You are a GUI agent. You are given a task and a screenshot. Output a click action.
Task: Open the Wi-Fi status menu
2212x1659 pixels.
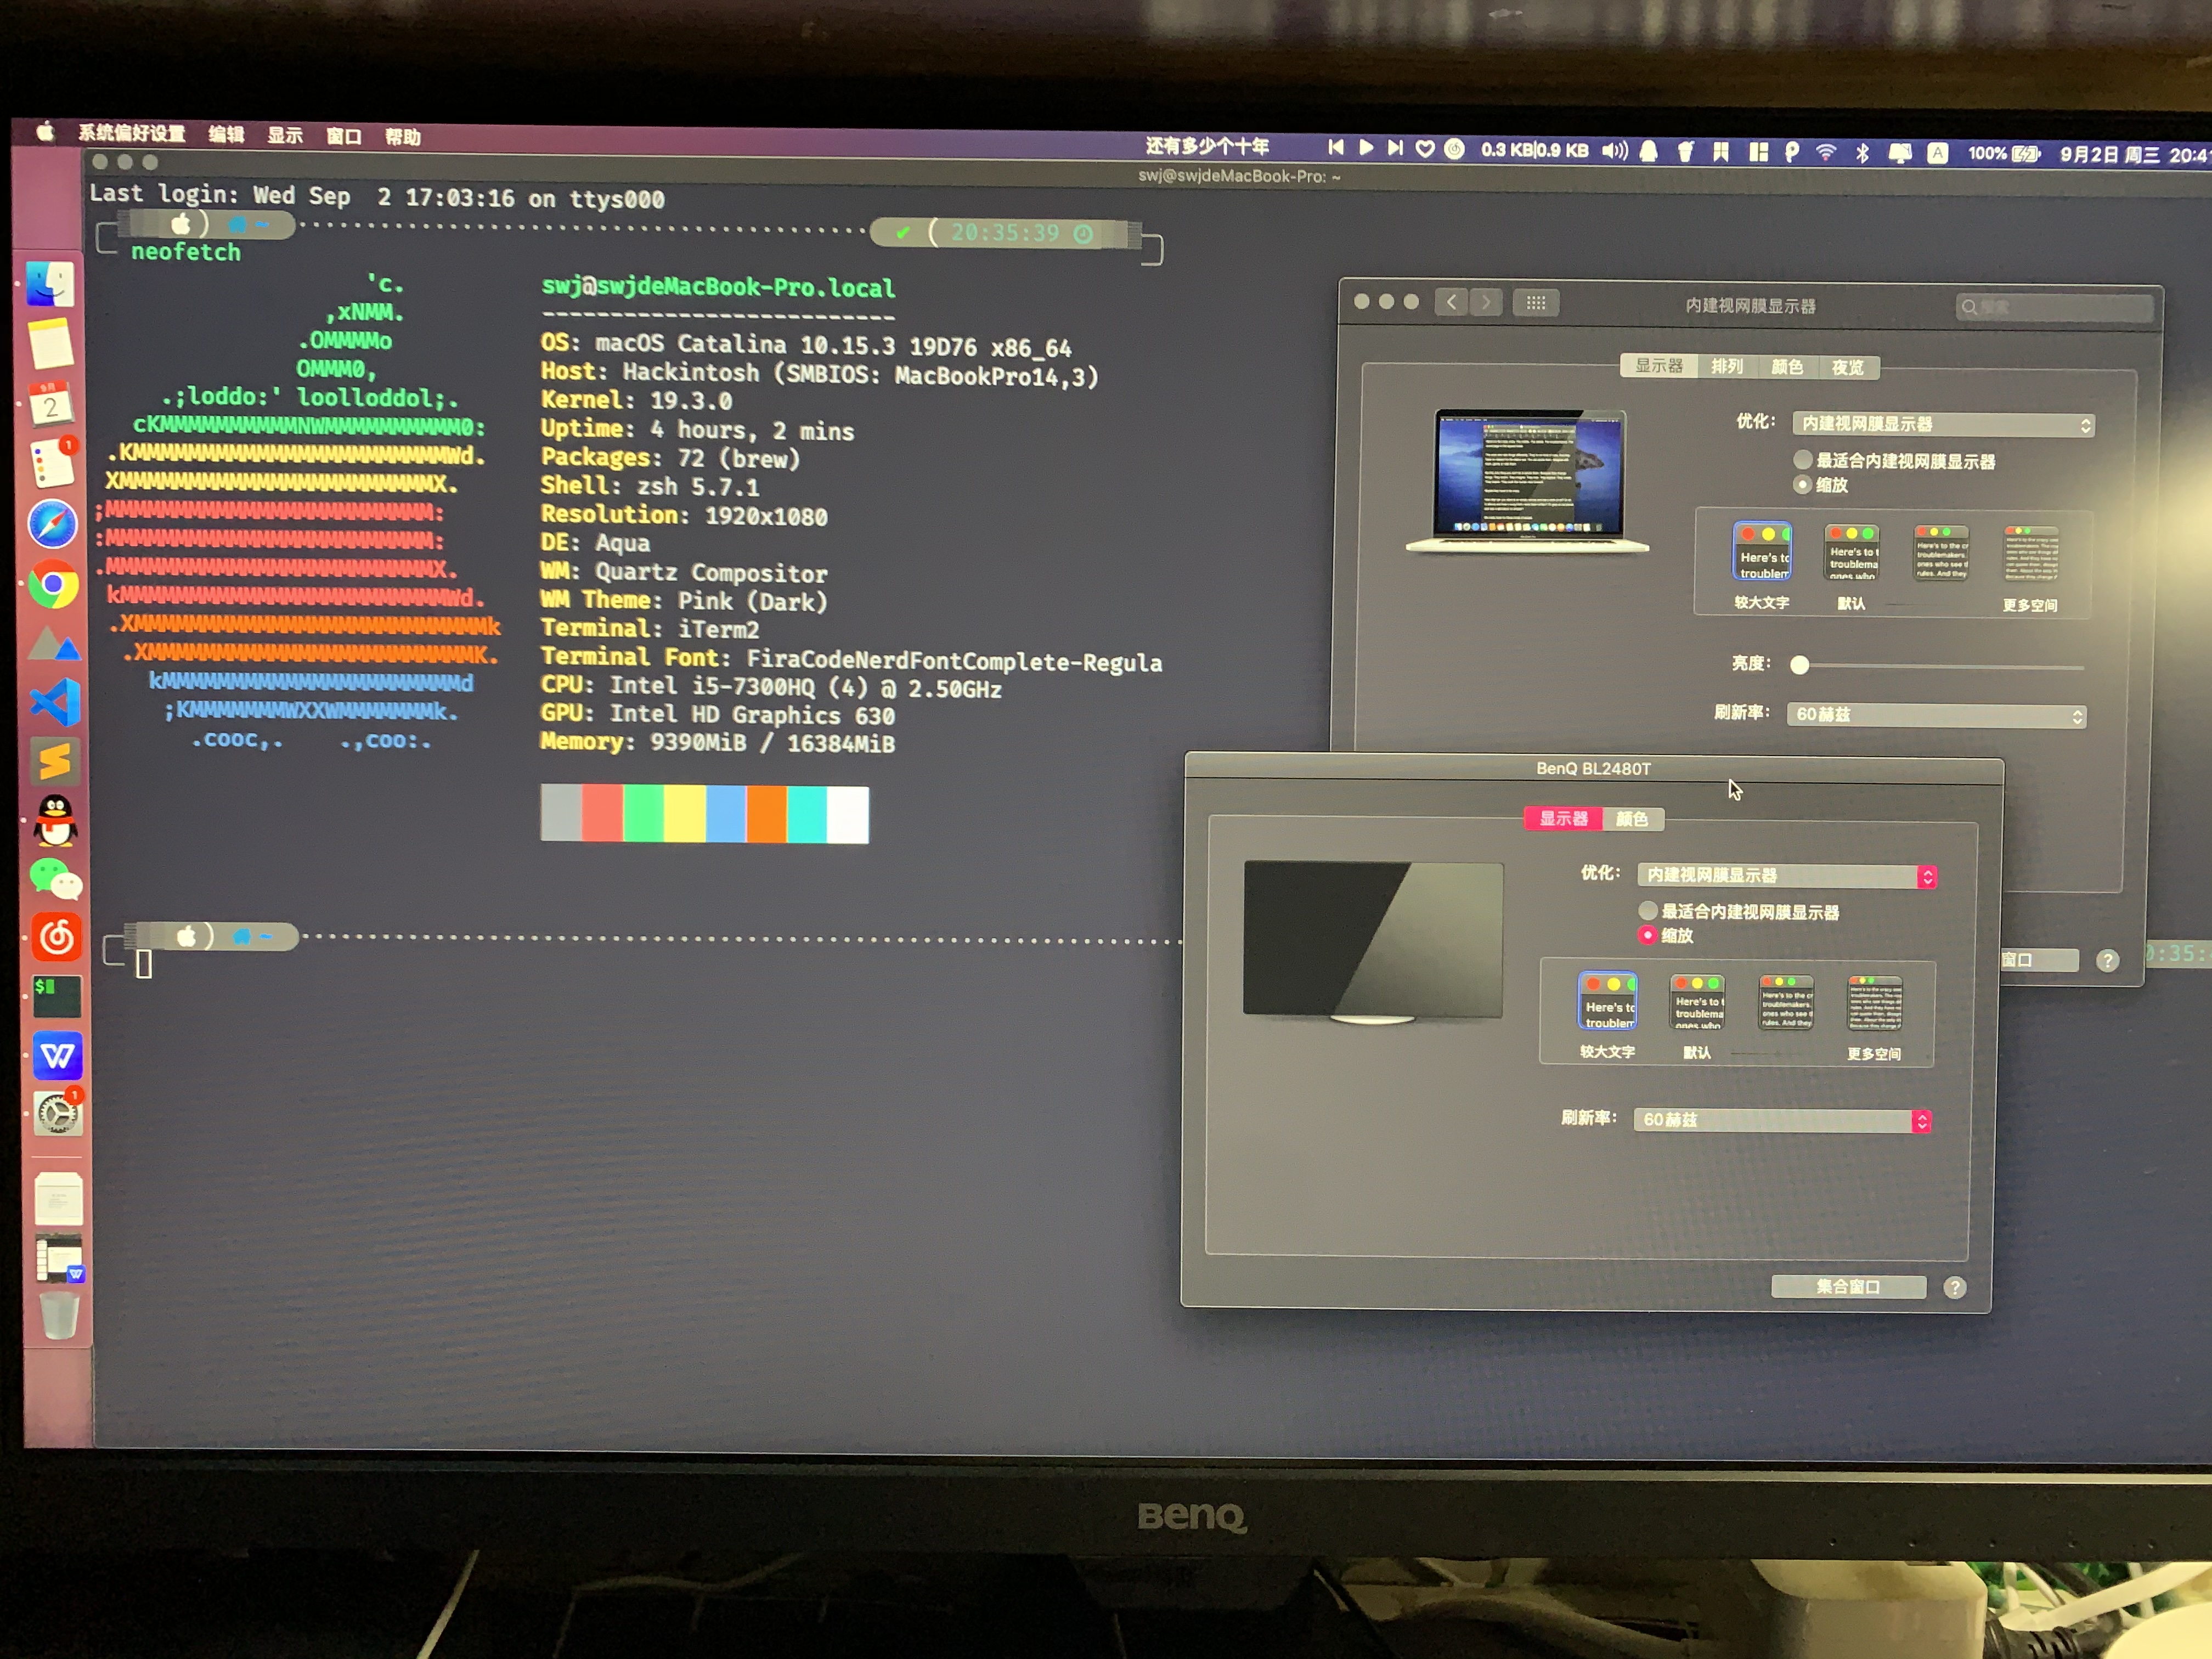pyautogui.click(x=1826, y=152)
